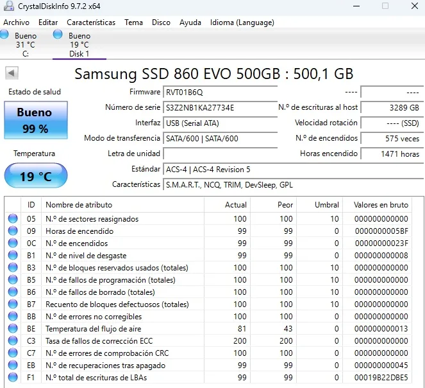The width and height of the screenshot is (425, 388).
Task: Click the Peor column header
Action: (273, 204)
